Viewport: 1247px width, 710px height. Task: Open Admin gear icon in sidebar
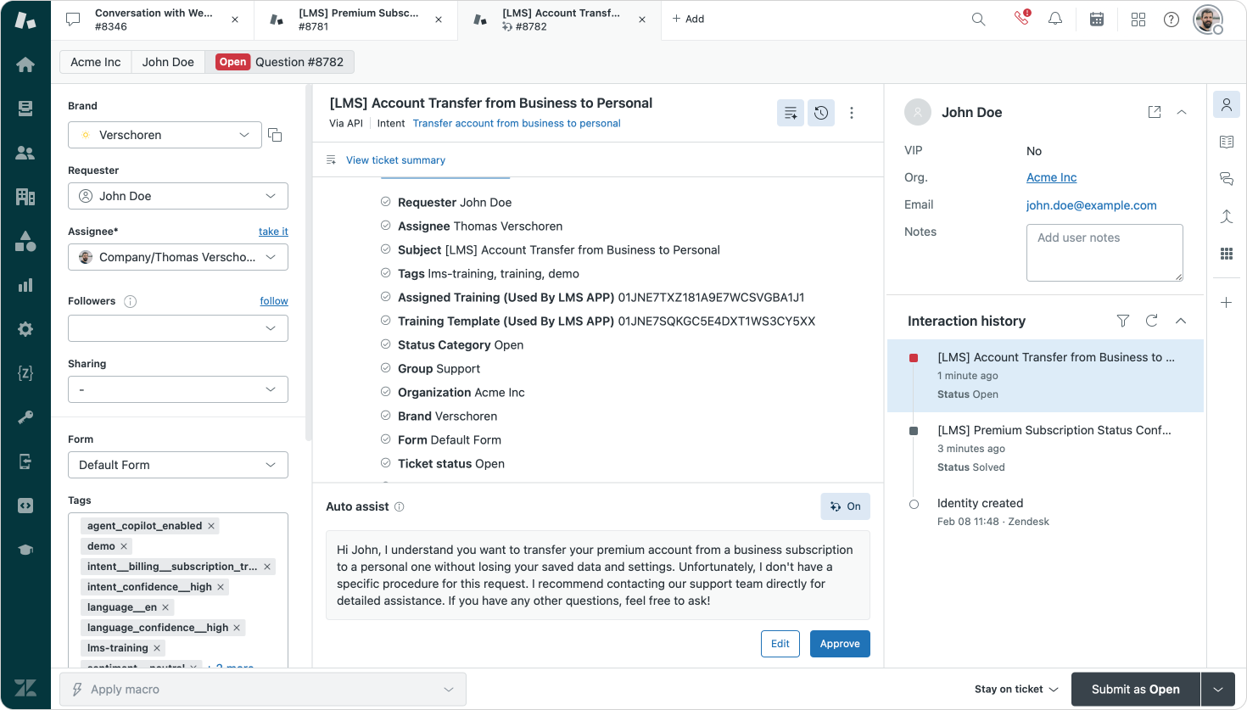coord(25,329)
